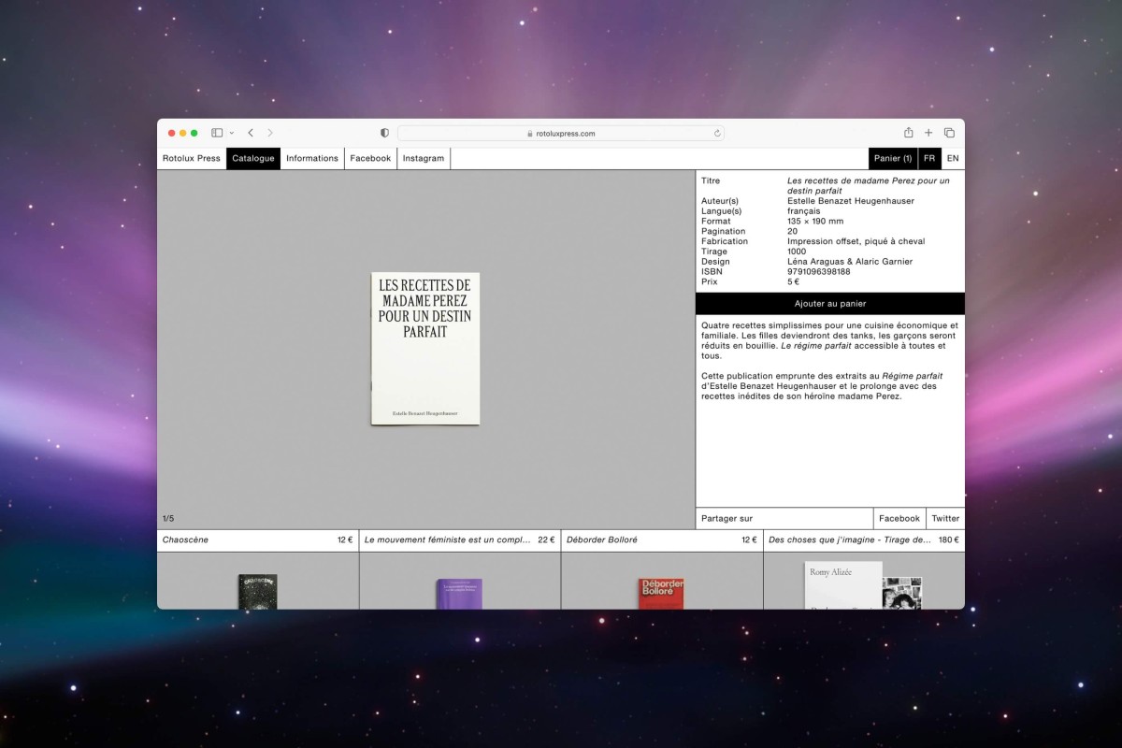Click the rotoluxpress.com address bar
Viewport: 1122px width, 748px height.
[561, 134]
